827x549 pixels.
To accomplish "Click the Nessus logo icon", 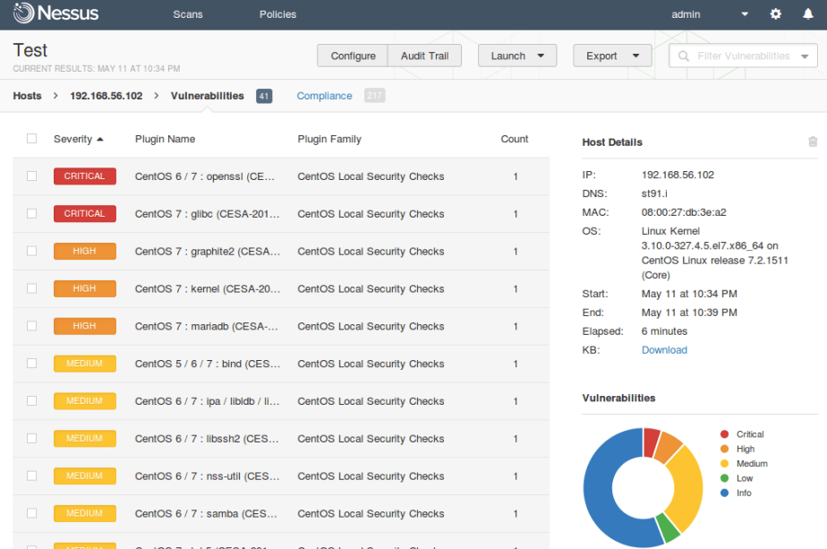I will (x=24, y=13).
